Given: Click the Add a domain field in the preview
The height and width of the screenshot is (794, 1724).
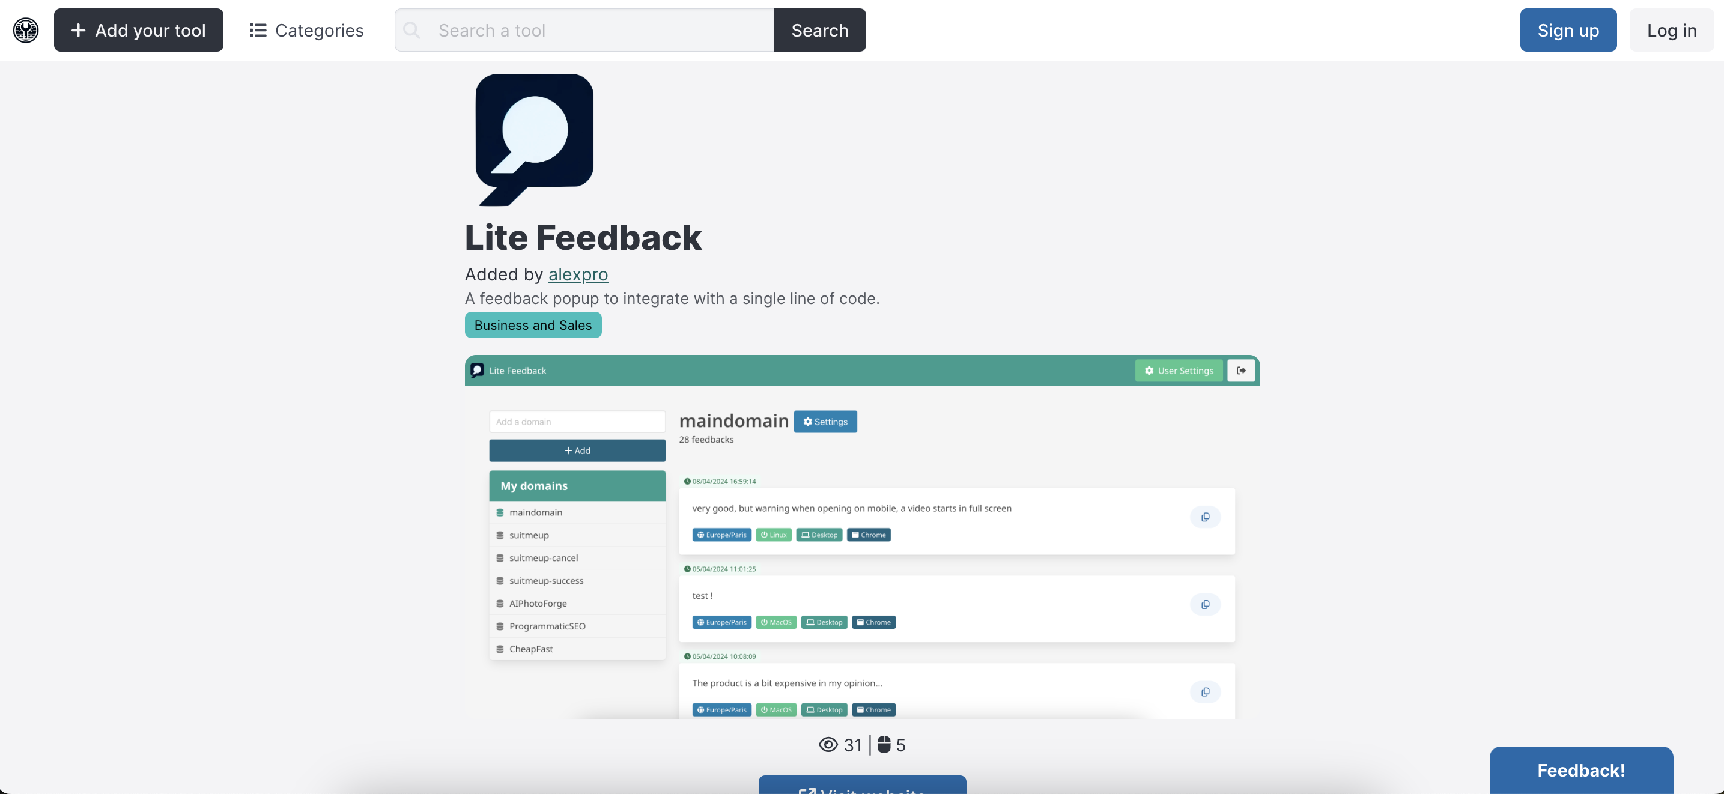Looking at the screenshot, I should (577, 422).
